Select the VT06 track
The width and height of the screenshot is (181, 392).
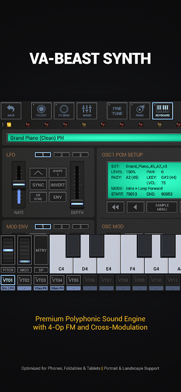click(90, 280)
